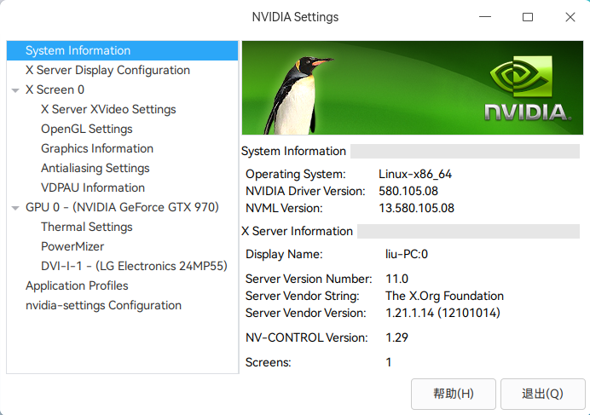Select GPU 0 - (NVIDIA GeForce GTX 970)
590x415 pixels.
[x=122, y=207]
